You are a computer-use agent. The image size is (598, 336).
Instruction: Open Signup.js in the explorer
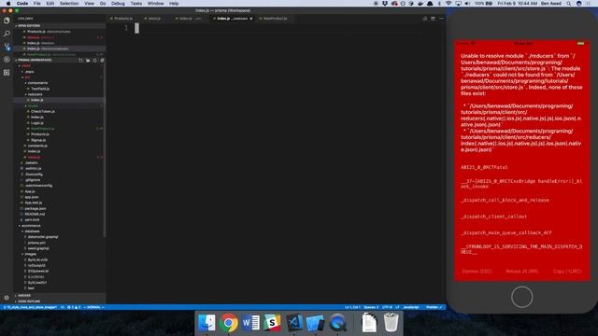[38, 140]
